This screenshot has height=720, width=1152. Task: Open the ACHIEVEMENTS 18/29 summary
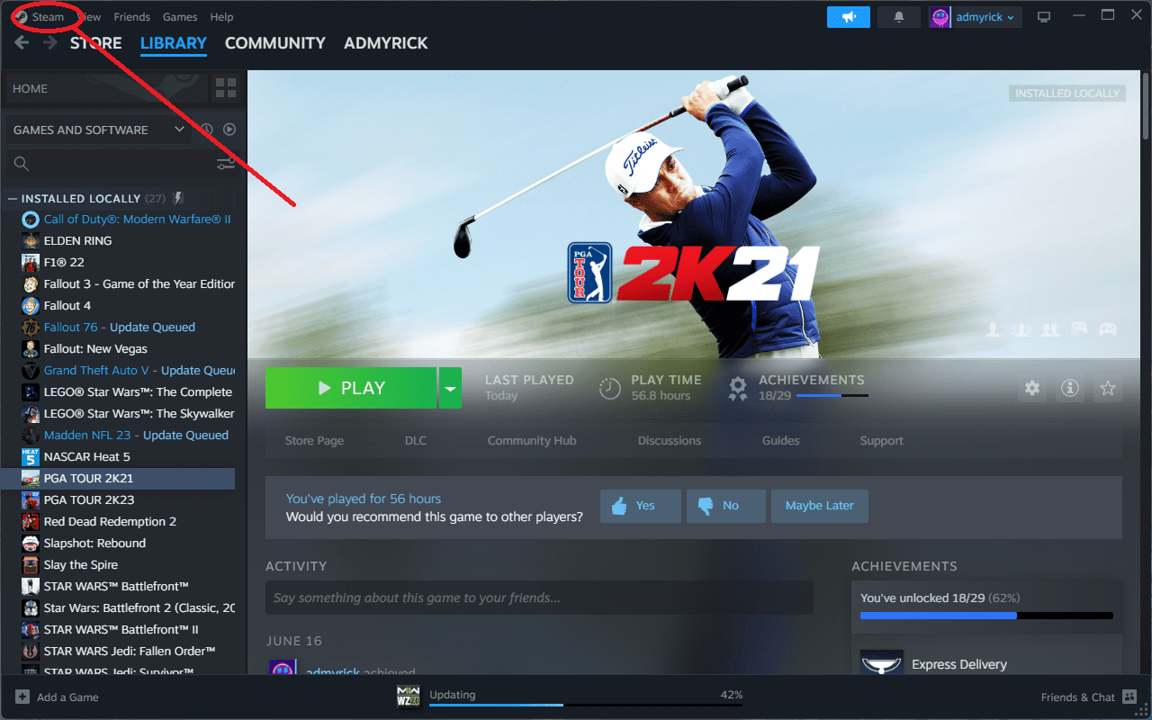point(797,388)
